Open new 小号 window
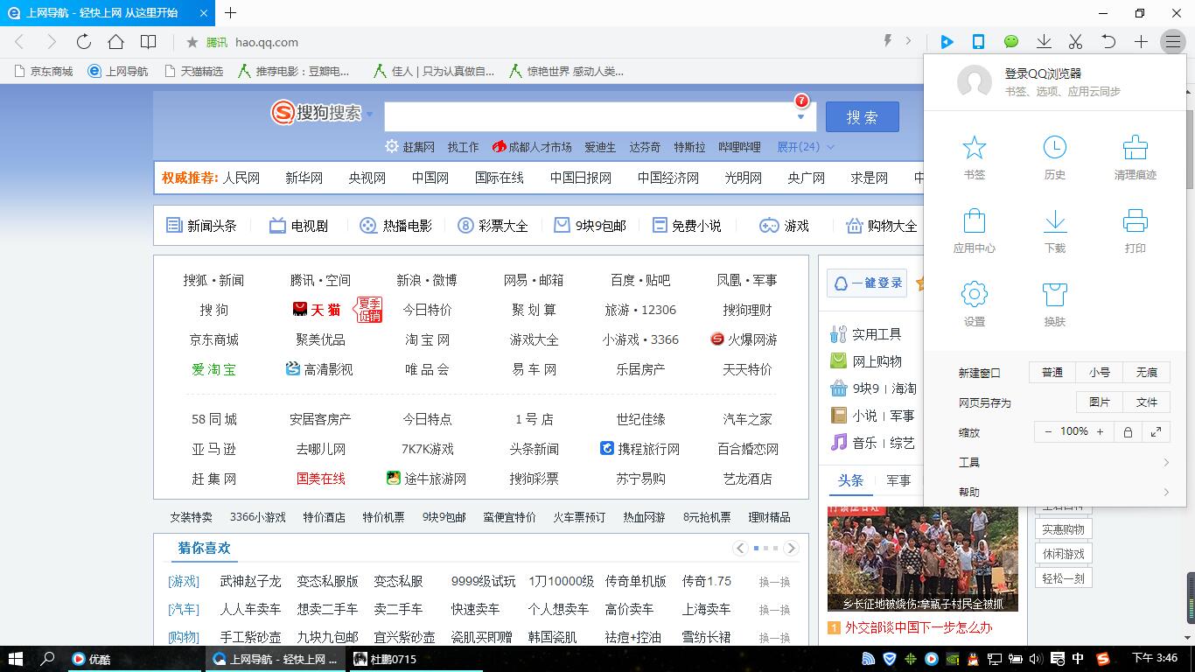1195x672 pixels. (1100, 373)
